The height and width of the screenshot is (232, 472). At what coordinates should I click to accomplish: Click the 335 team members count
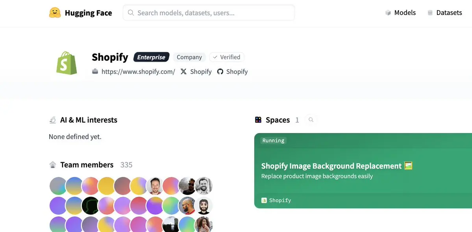(x=126, y=165)
